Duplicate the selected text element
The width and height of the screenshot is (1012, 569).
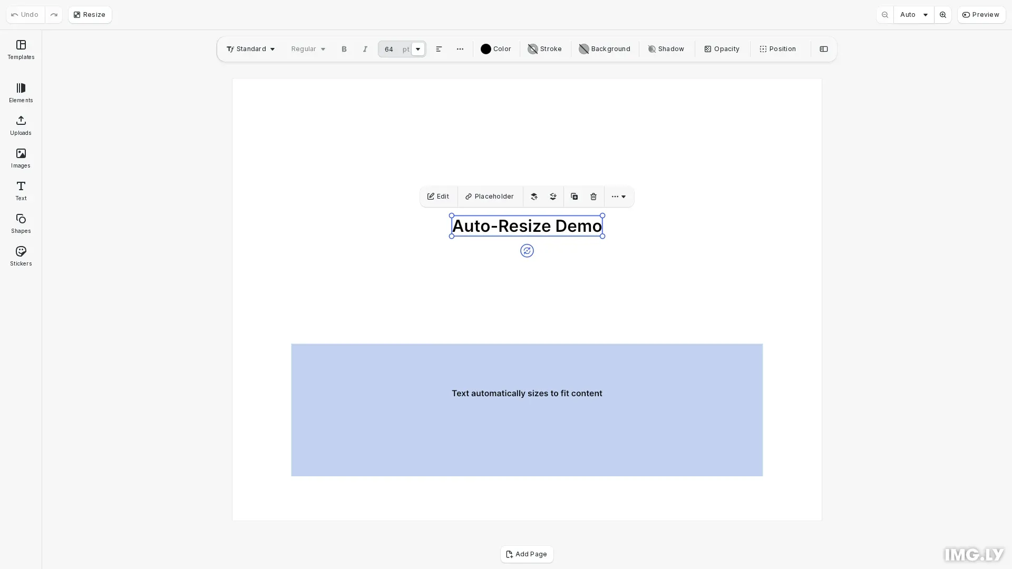[x=574, y=197]
